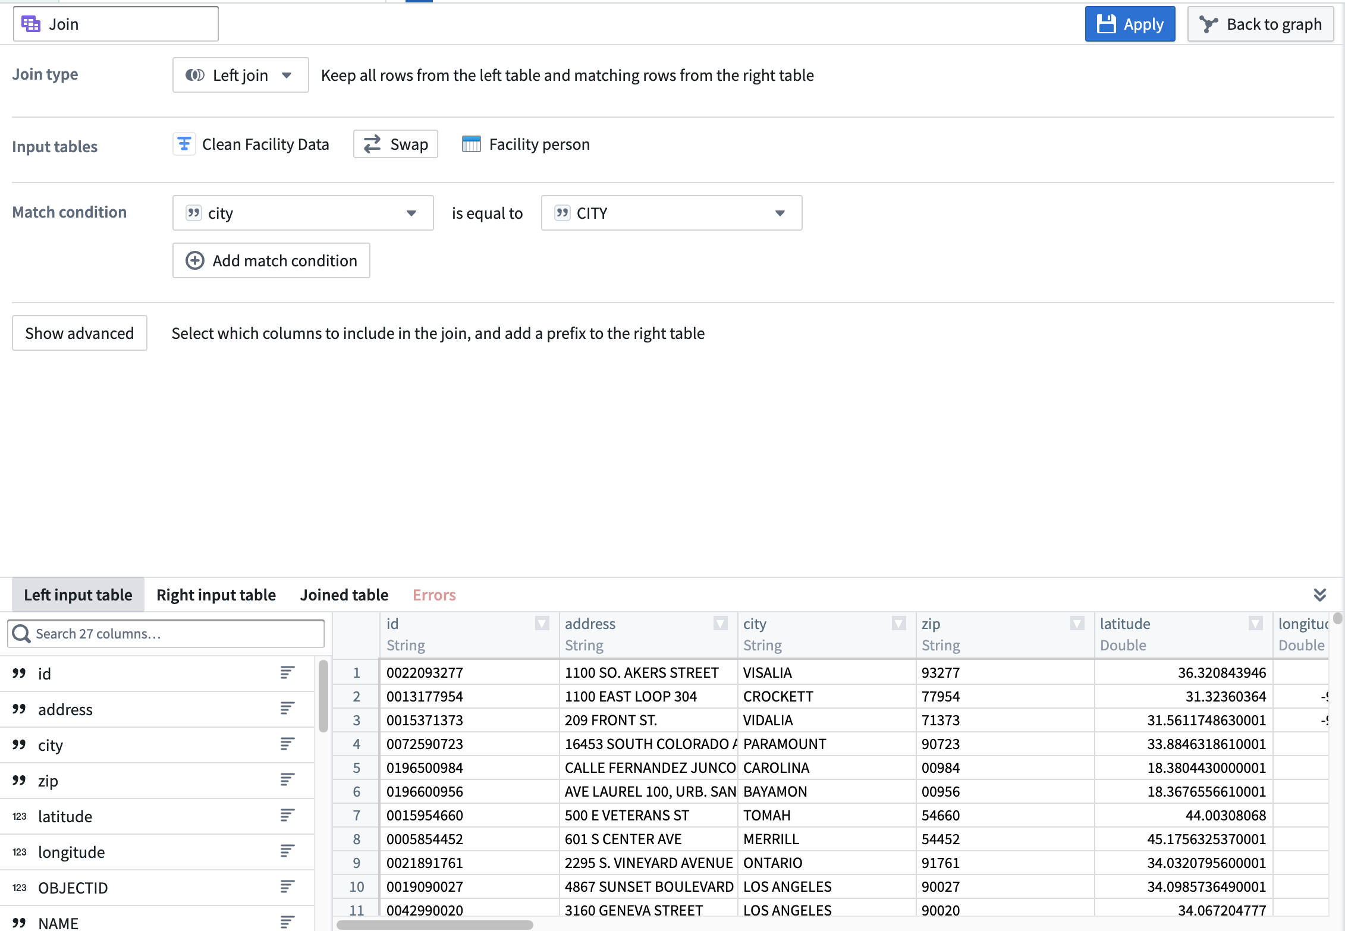Open histogram for city column in sidebar
This screenshot has width=1345, height=931.
(287, 744)
